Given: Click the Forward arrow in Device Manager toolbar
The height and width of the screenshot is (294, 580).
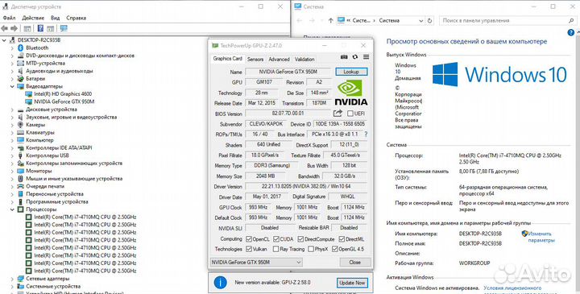Looking at the screenshot, I should (x=14, y=28).
